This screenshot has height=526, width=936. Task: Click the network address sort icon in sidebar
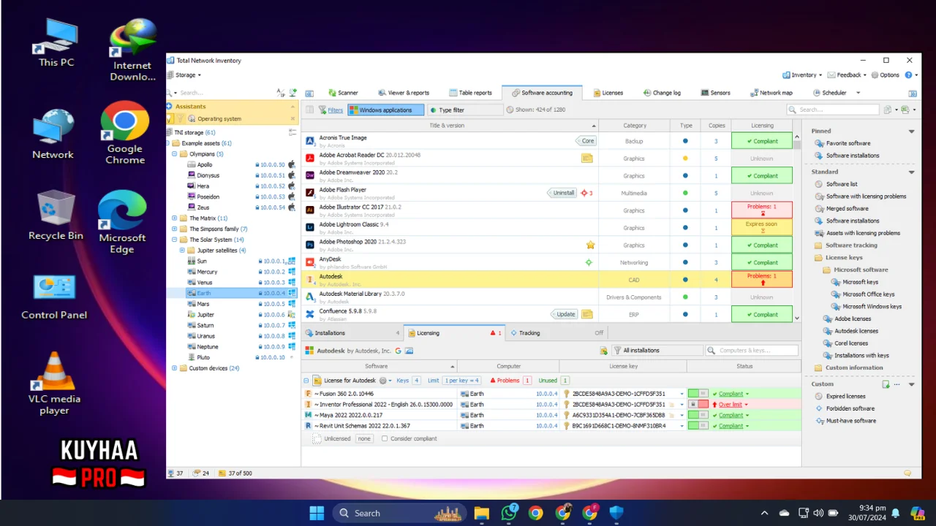(281, 93)
